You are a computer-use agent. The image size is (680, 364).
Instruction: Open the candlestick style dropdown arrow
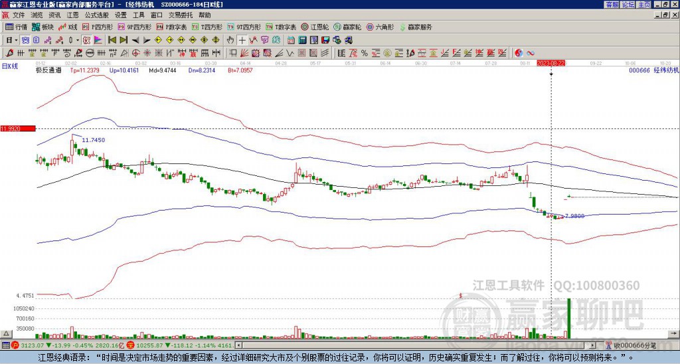pos(78,41)
